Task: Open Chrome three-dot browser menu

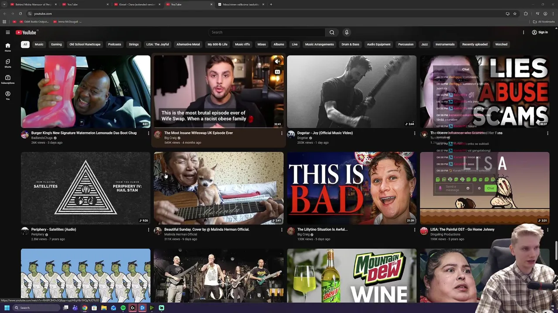Action: tap(553, 13)
